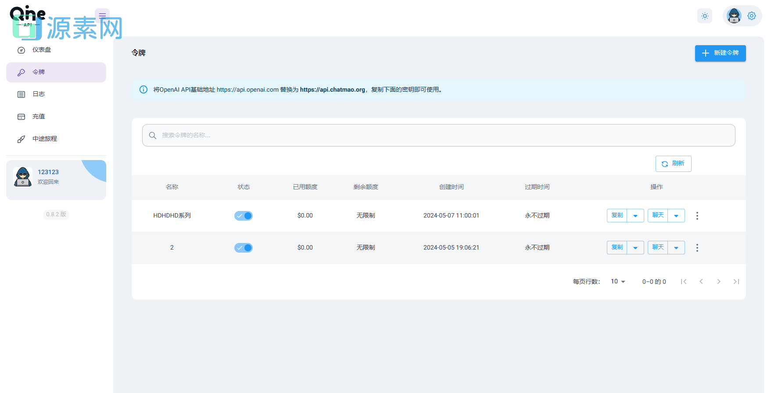The image size is (771, 393).
Task: Go to the next page arrow
Action: (x=718, y=282)
